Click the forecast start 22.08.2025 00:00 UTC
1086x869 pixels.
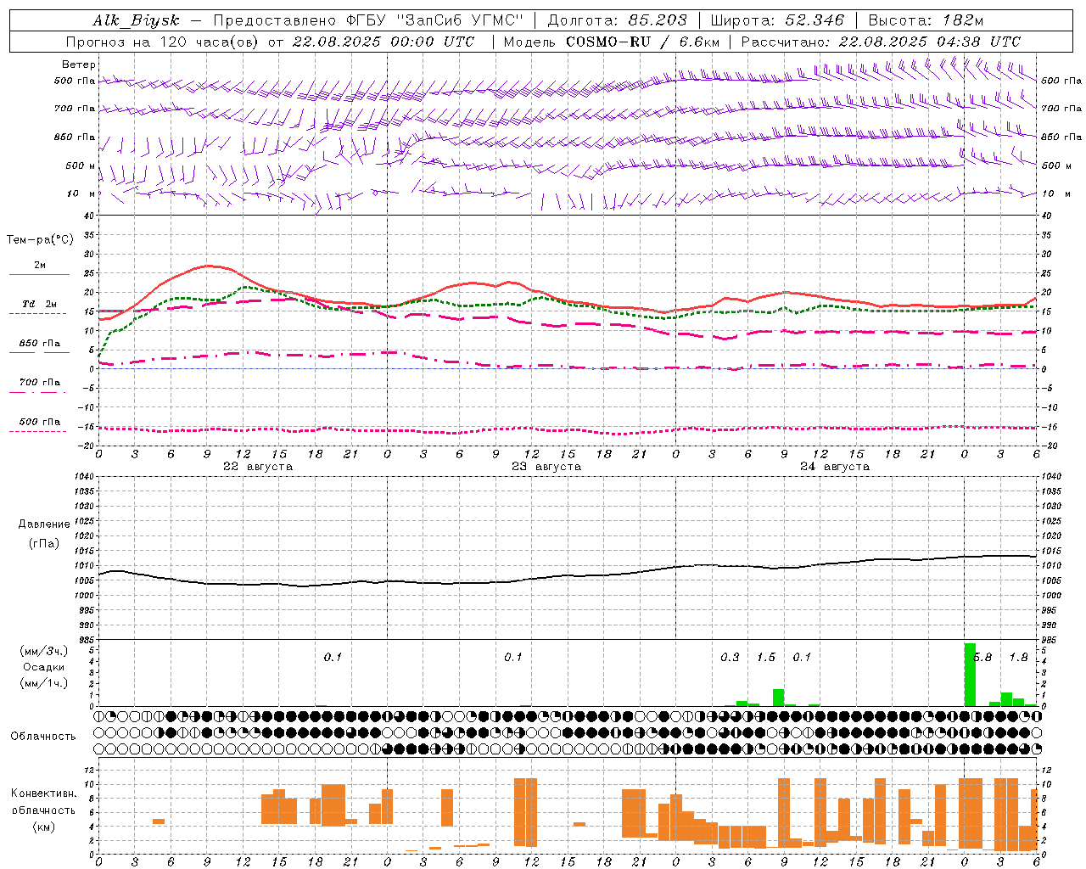pyautogui.click(x=383, y=42)
